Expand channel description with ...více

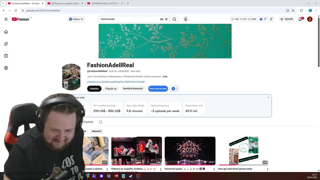point(164,76)
